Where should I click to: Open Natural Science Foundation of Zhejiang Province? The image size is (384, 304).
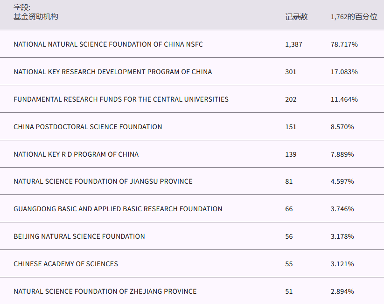click(x=105, y=291)
